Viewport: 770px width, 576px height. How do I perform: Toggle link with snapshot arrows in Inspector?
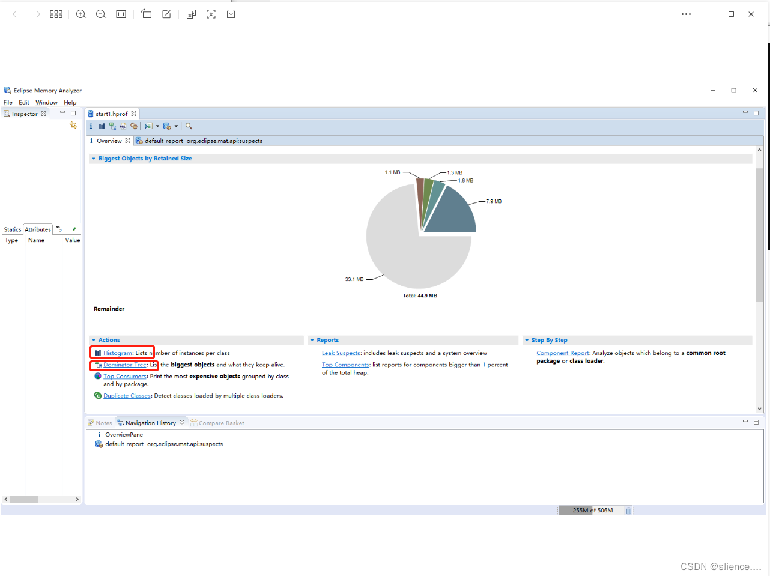coord(73,126)
